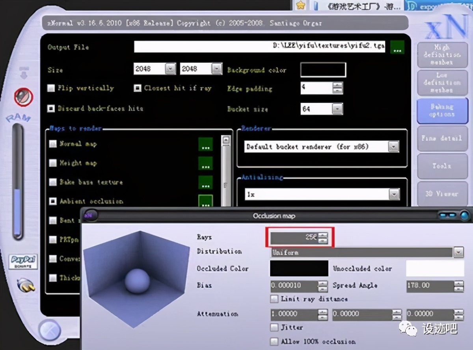Expand the Renderer dropdown
This screenshot has width=473, height=350.
pyautogui.click(x=393, y=147)
